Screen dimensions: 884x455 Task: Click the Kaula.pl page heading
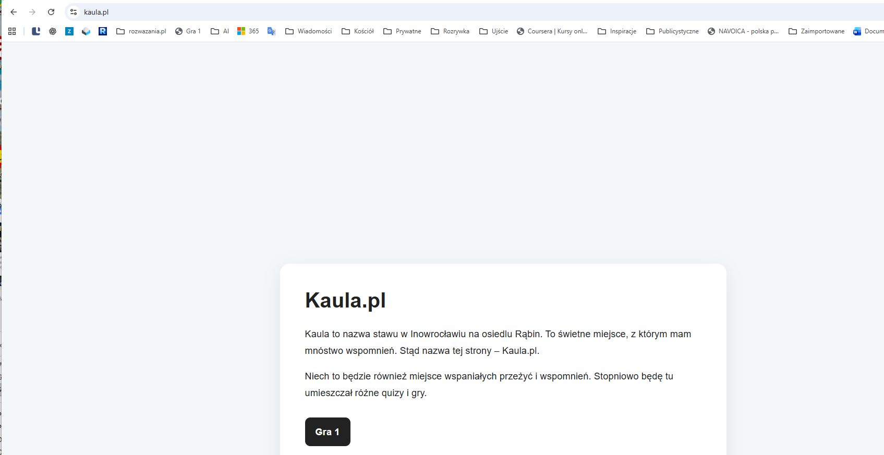point(345,300)
